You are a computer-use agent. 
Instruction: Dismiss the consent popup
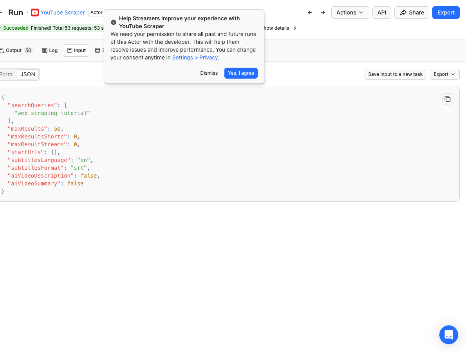(209, 73)
